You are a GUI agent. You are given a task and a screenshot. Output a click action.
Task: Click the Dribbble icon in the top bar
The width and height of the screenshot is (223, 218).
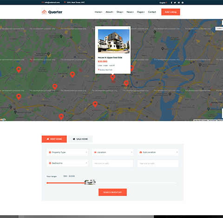coord(183,3)
